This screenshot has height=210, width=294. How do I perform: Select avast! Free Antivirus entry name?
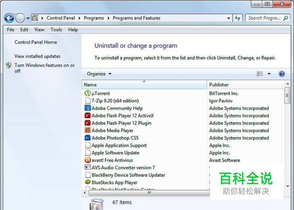coord(112,160)
